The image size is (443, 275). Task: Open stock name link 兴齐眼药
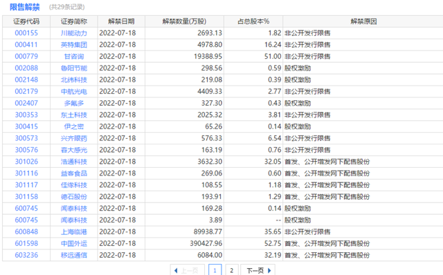coord(74,138)
